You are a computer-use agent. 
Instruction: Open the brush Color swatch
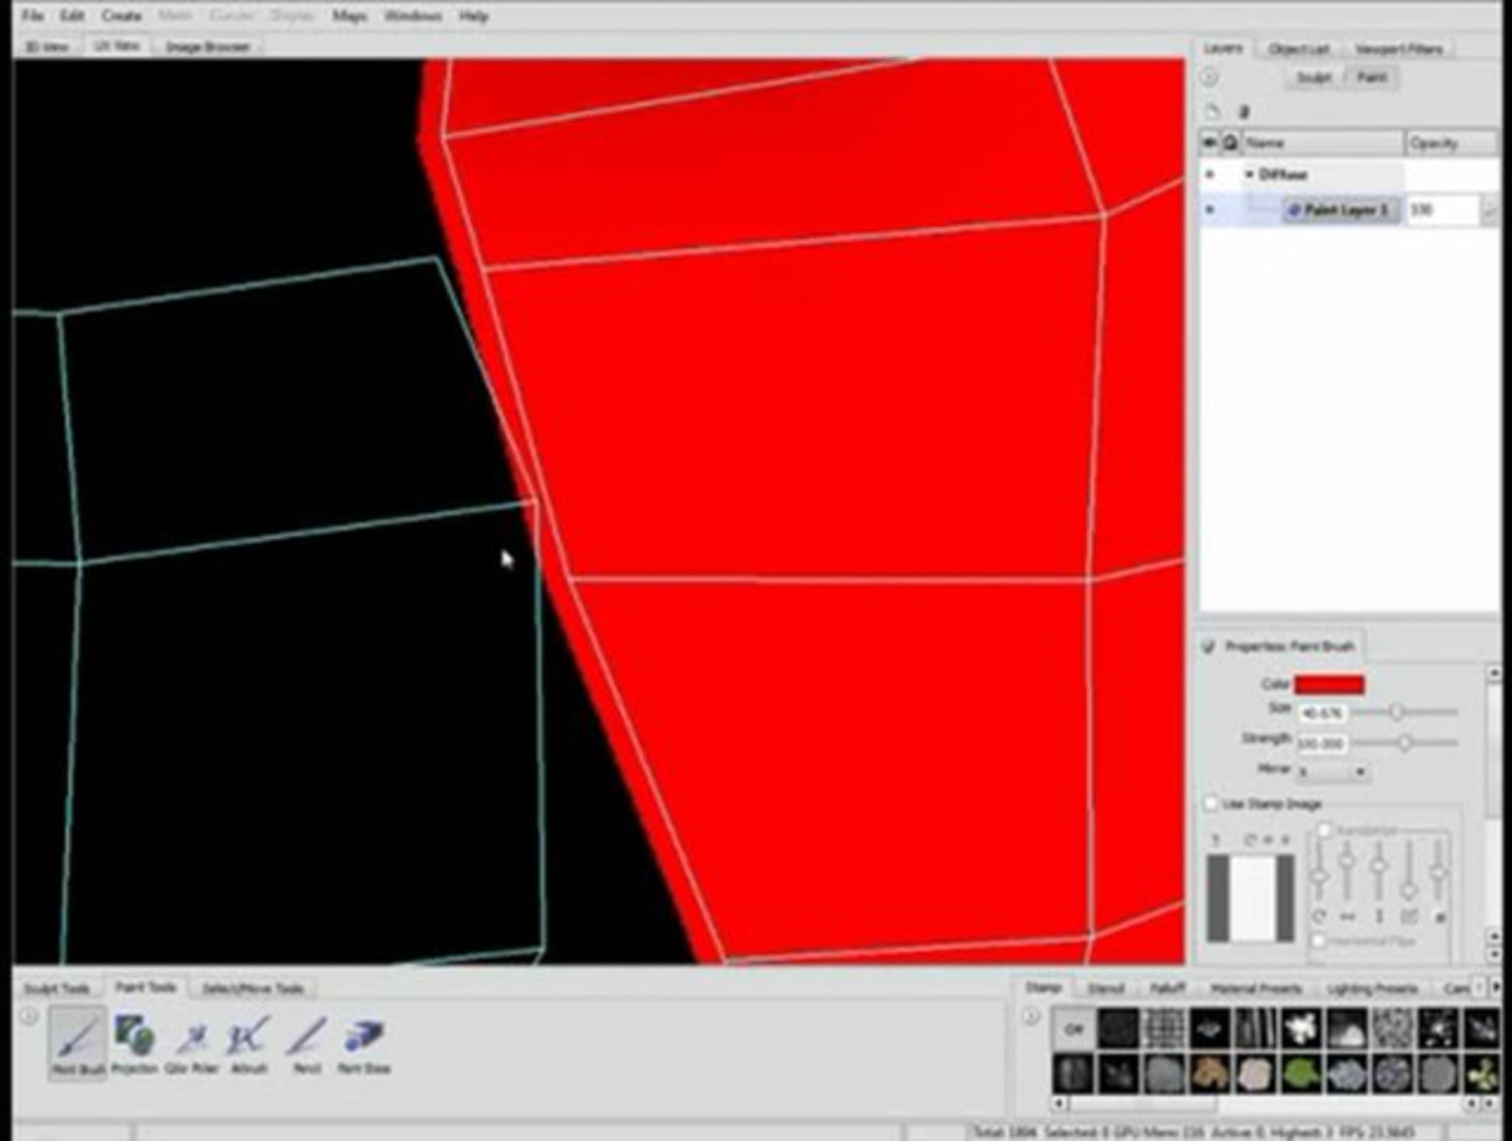(1329, 685)
